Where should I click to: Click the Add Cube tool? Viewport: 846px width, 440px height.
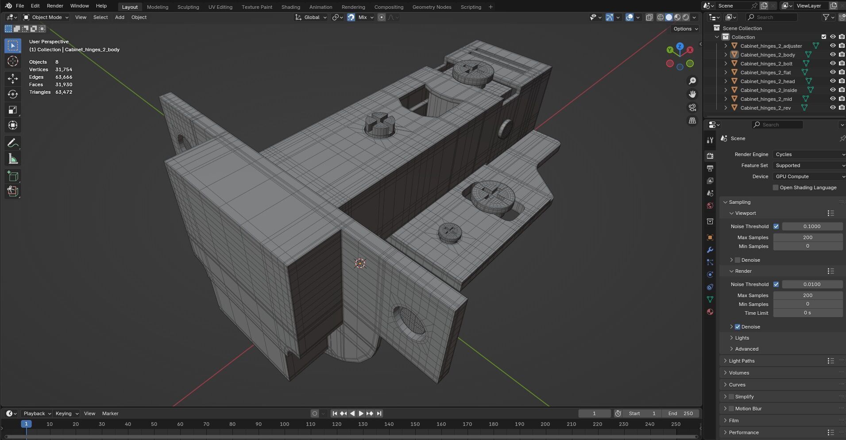click(13, 176)
